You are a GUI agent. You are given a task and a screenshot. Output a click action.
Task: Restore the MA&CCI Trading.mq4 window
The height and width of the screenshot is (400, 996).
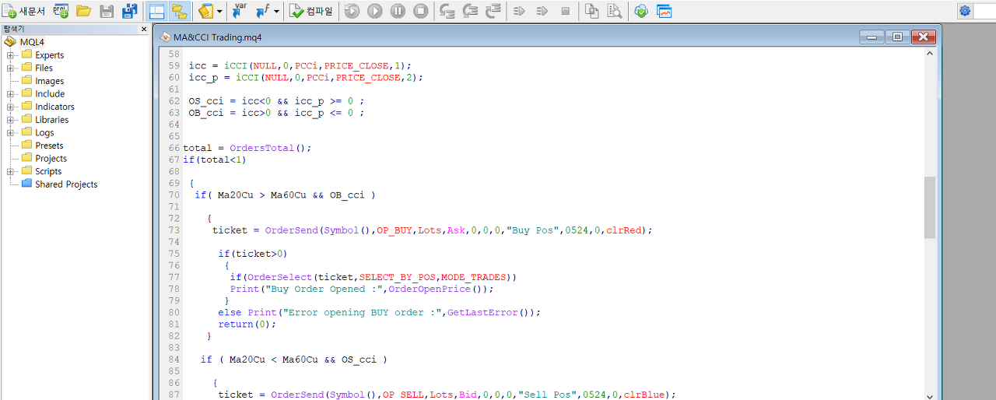tap(897, 37)
